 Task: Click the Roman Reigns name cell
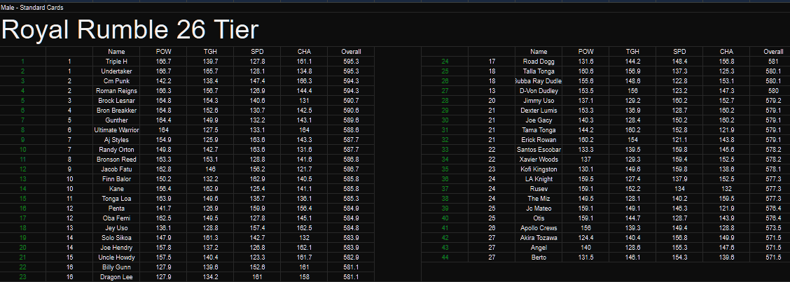point(116,91)
